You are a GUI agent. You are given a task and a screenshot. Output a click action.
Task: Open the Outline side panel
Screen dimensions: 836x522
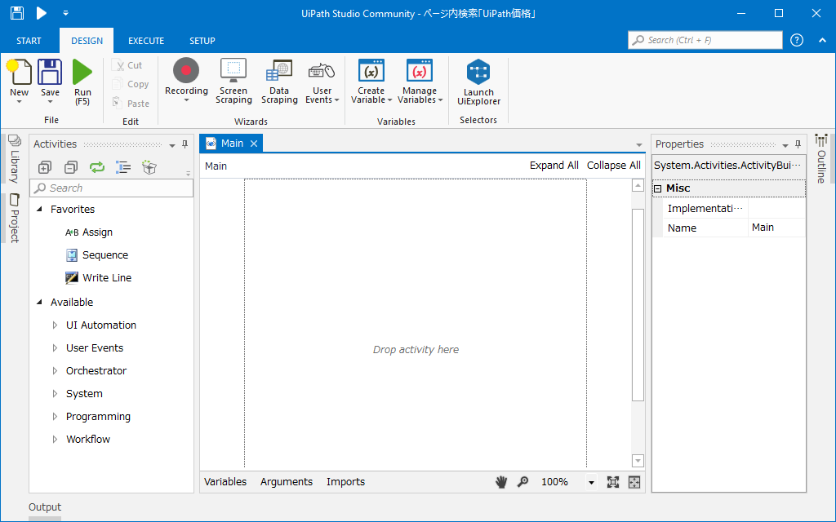[x=821, y=159]
